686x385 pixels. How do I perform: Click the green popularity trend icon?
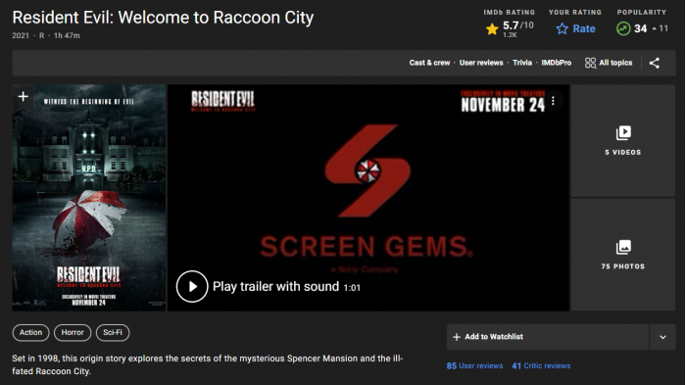pyautogui.click(x=623, y=28)
